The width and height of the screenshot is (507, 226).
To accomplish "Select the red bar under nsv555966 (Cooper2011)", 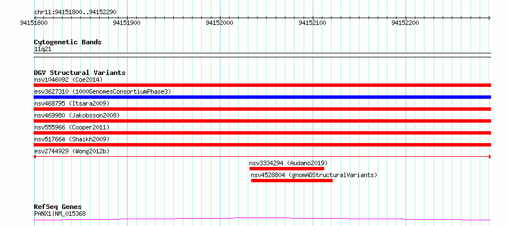I will (x=262, y=133).
